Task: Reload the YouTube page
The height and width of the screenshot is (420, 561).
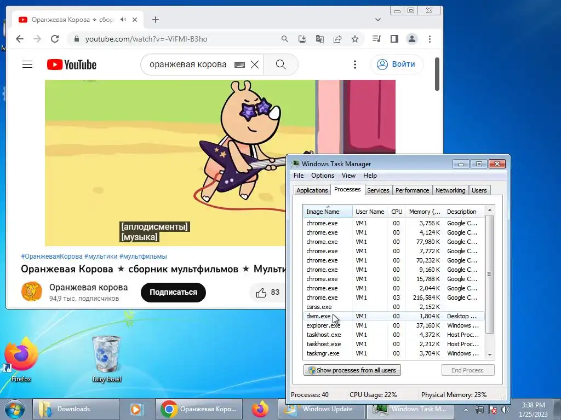Action: 55,39
